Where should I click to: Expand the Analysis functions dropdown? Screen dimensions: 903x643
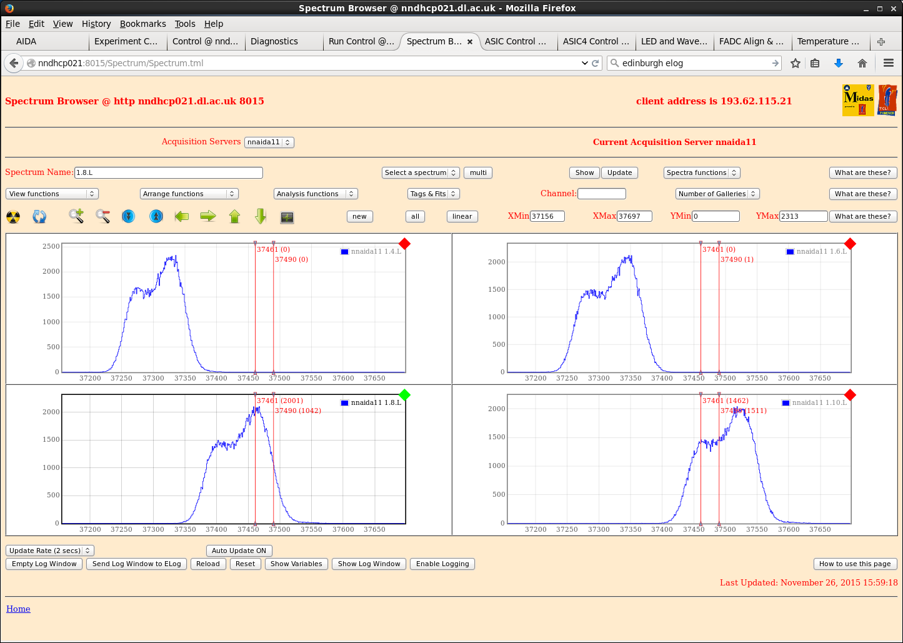tap(315, 194)
